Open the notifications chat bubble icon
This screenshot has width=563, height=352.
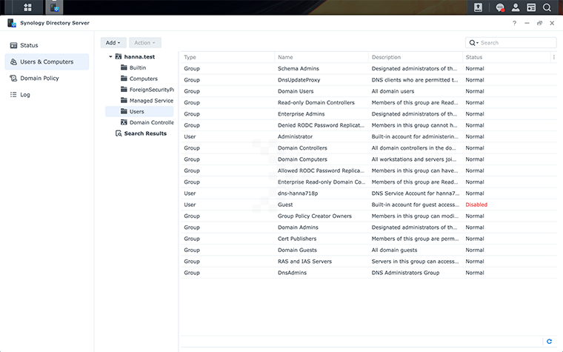click(500, 7)
